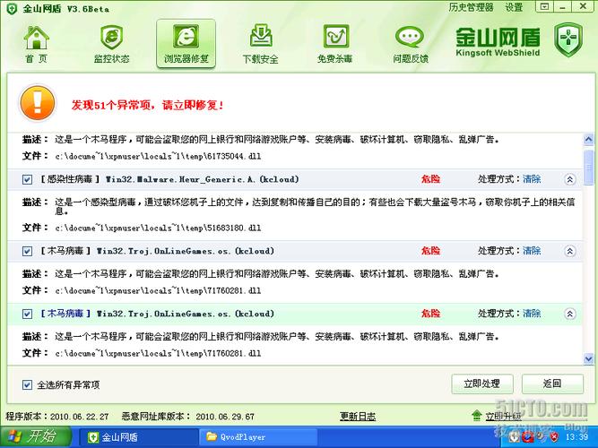Switch to QvodPlayer taskbar window

258,437
